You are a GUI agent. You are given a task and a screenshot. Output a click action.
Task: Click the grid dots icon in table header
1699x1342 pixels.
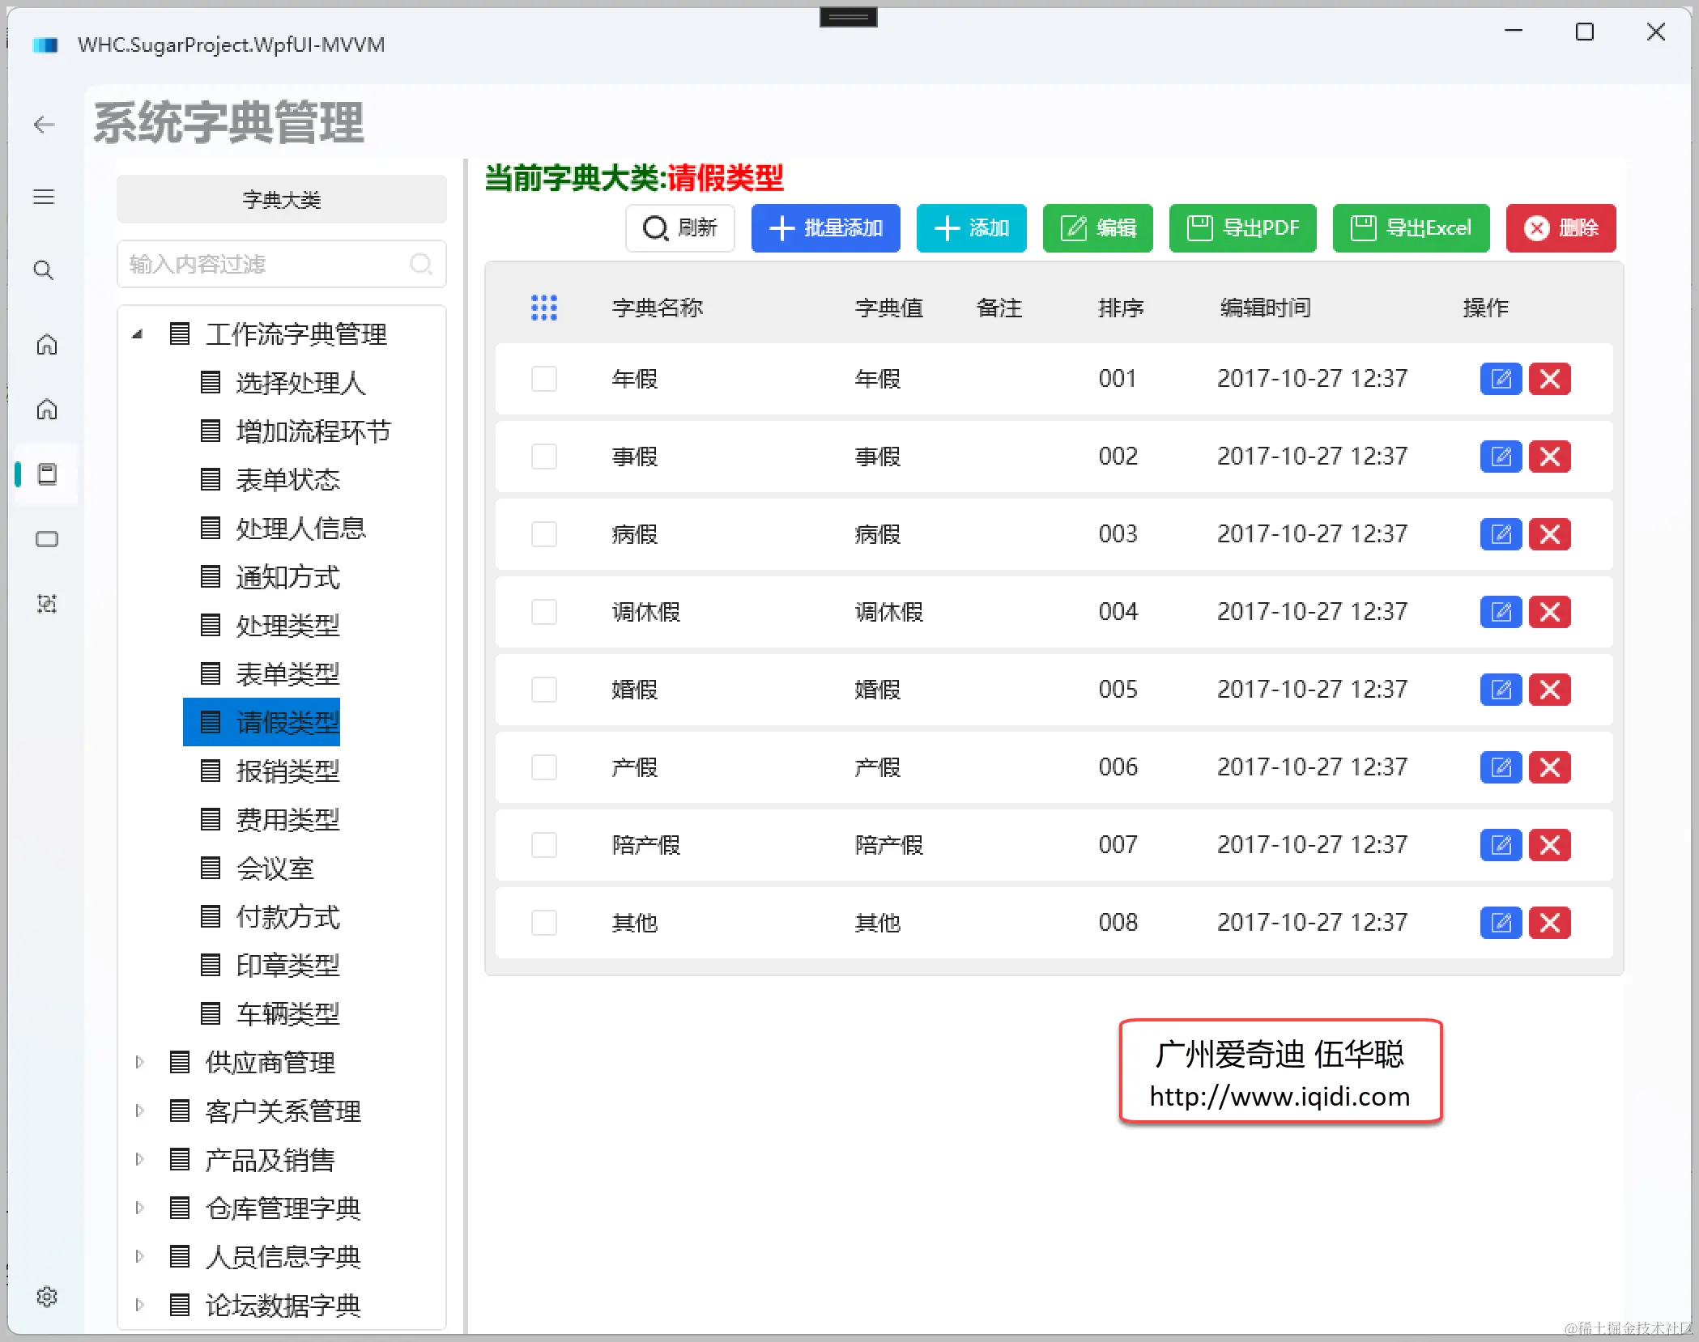[544, 308]
